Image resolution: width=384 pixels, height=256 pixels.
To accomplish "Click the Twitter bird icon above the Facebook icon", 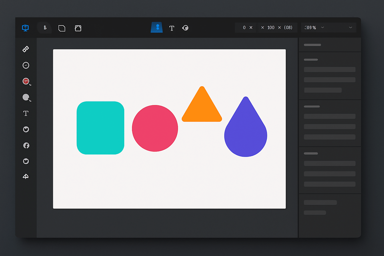I will pyautogui.click(x=26, y=129).
